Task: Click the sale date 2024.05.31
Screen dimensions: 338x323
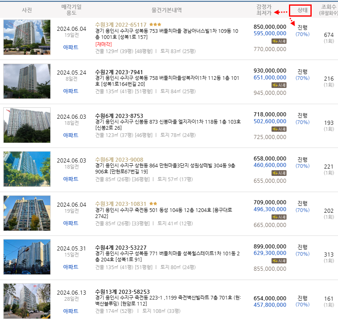Action: (71, 248)
